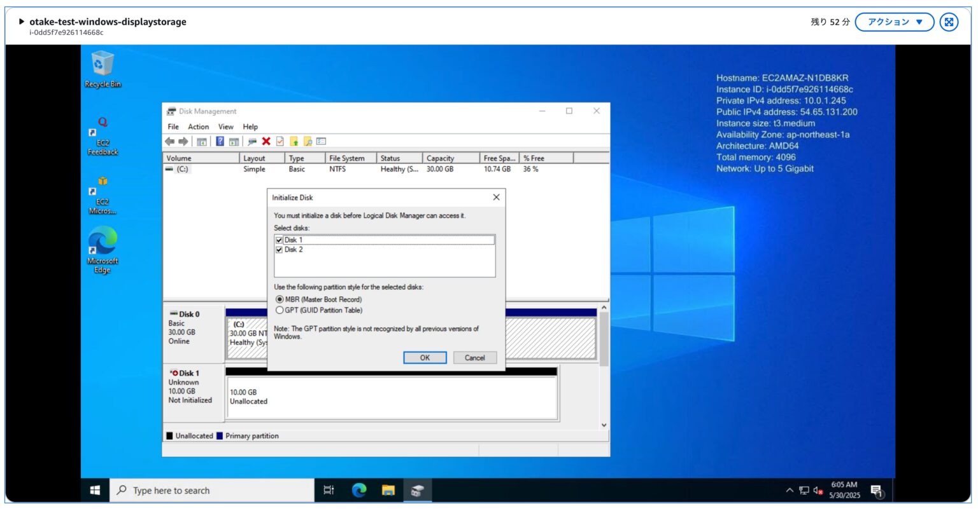Open the アクション dropdown menu
This screenshot has width=978, height=511.
point(893,22)
